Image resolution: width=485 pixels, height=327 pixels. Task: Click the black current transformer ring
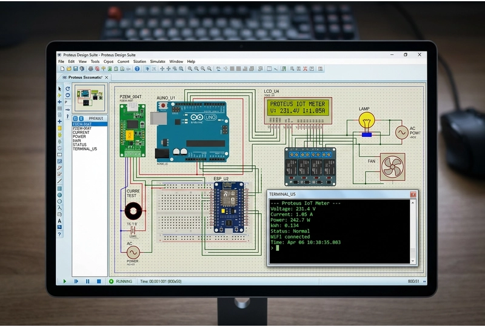click(x=133, y=211)
